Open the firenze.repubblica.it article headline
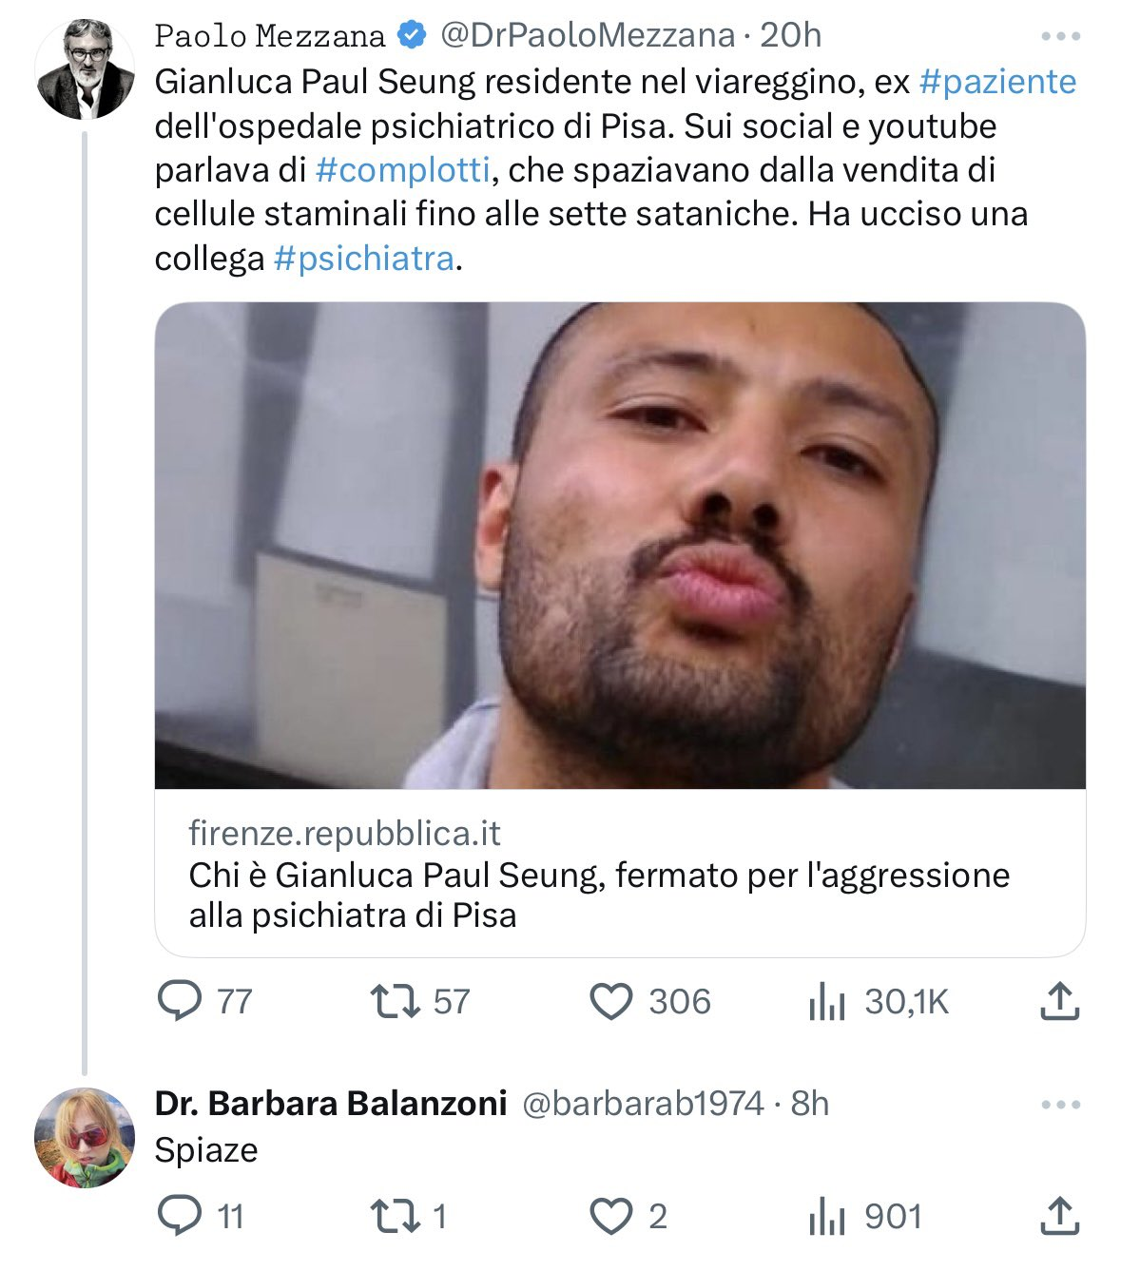The height and width of the screenshot is (1271, 1121). (599, 895)
